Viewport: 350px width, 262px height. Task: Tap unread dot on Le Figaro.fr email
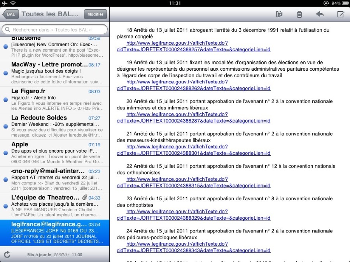point(5,100)
